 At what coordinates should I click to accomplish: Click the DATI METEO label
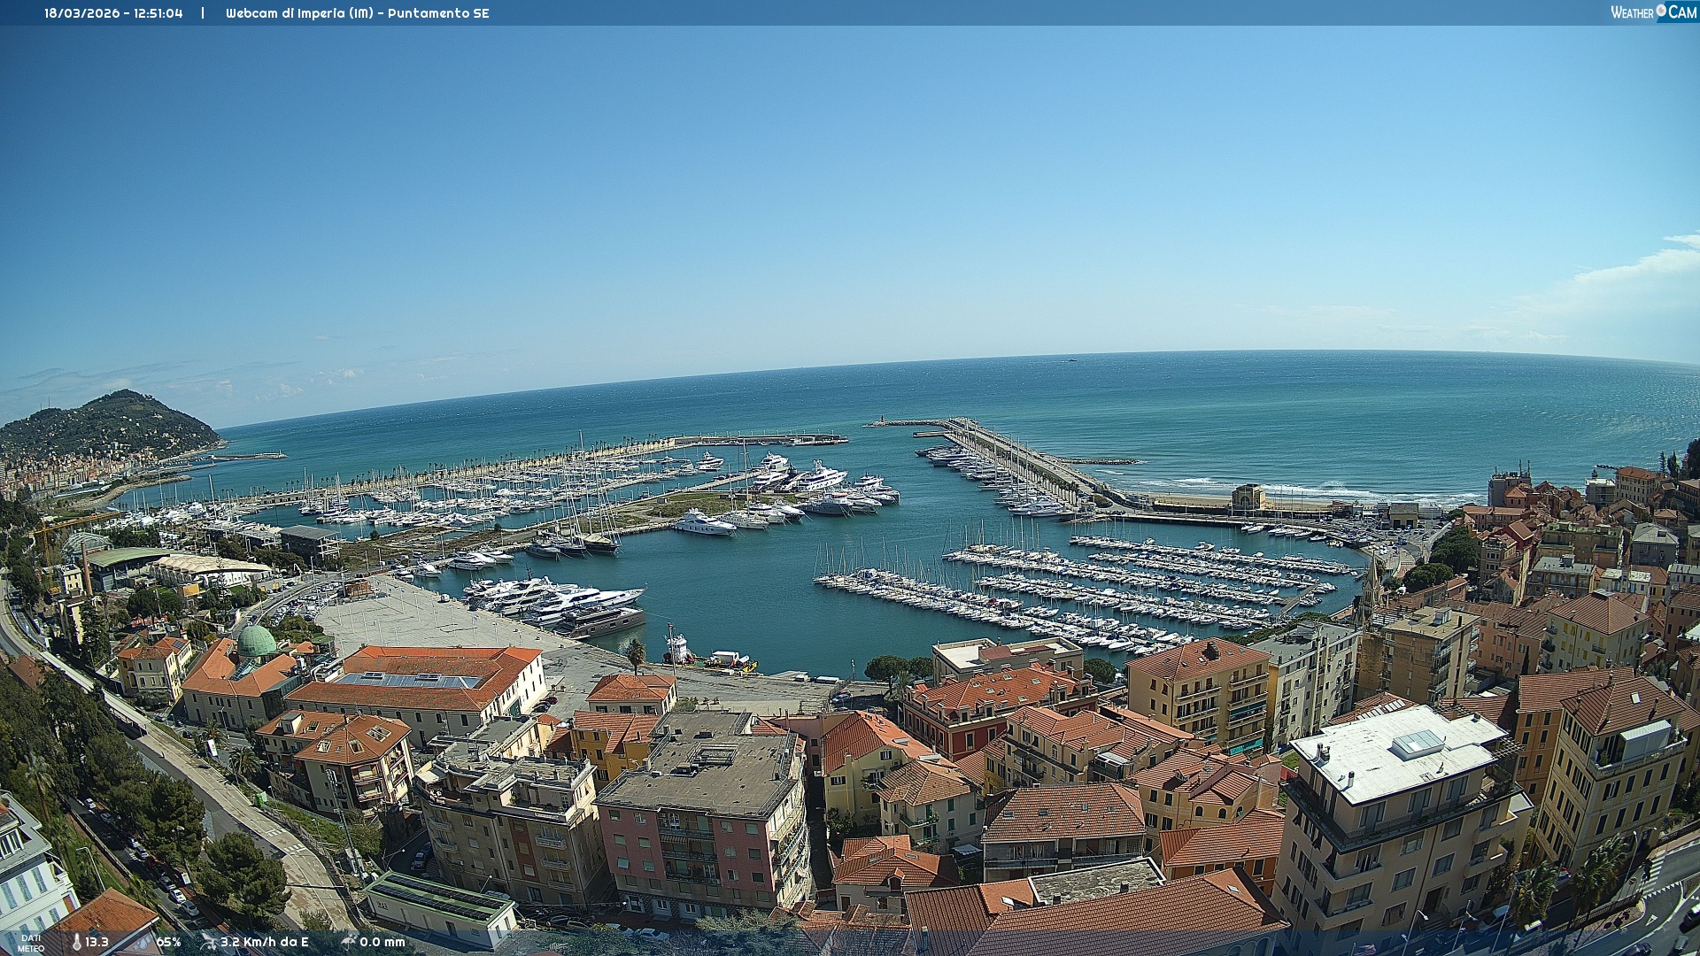tap(31, 943)
